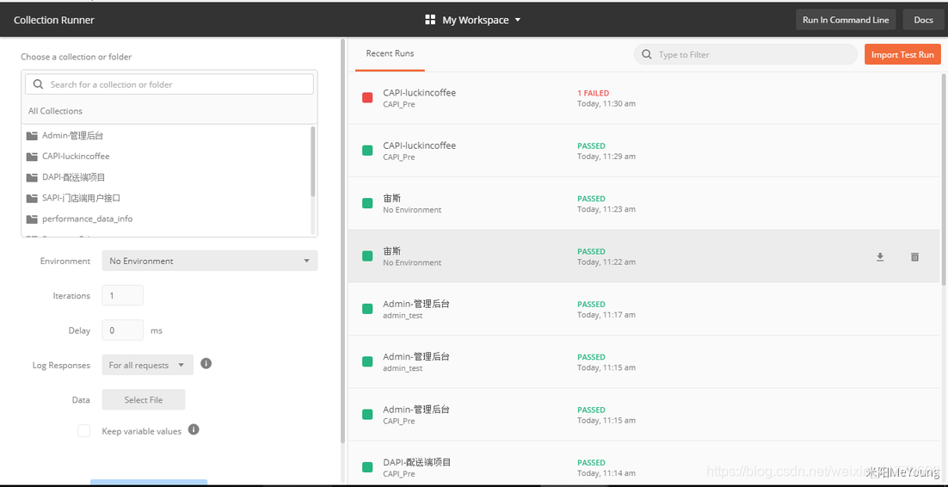This screenshot has width=948, height=487.
Task: Switch to Recent Runs tab
Action: pos(390,53)
